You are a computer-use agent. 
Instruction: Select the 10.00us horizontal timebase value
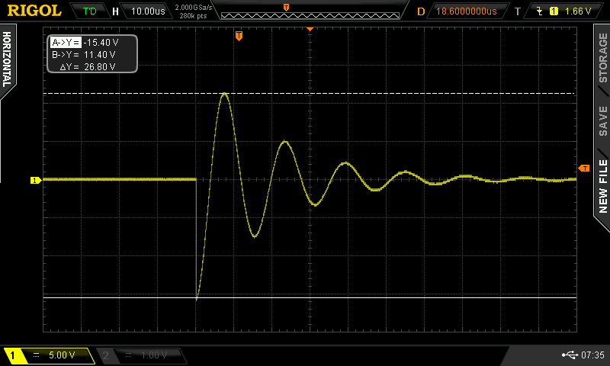click(148, 11)
